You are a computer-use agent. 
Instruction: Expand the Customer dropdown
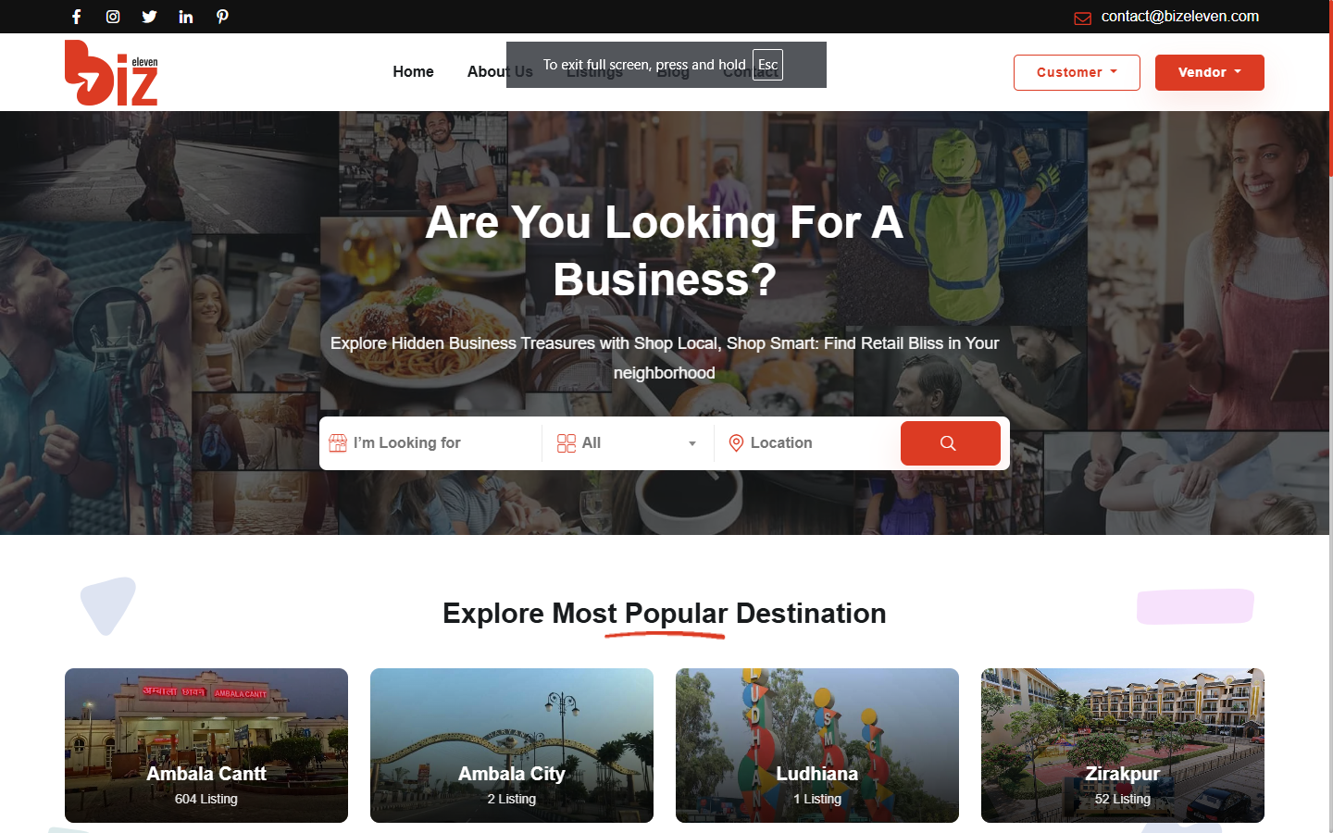(1077, 72)
